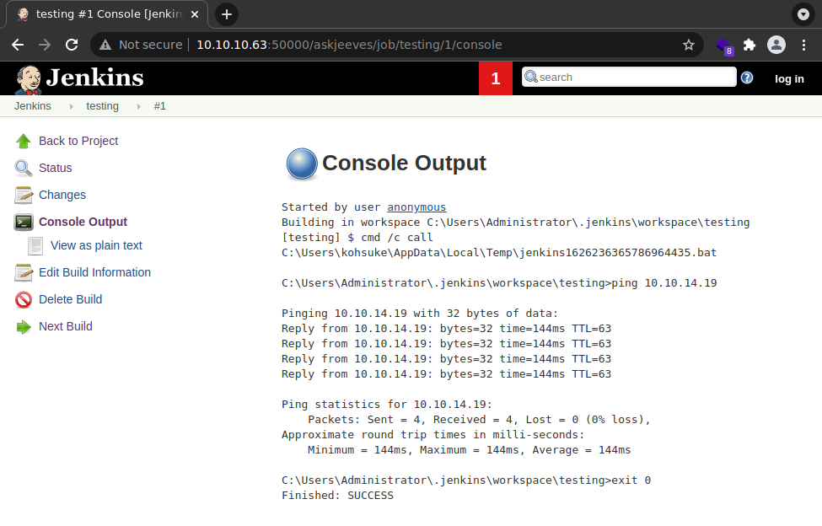Click the Changes notepad icon
The image size is (822, 526).
[x=23, y=195]
